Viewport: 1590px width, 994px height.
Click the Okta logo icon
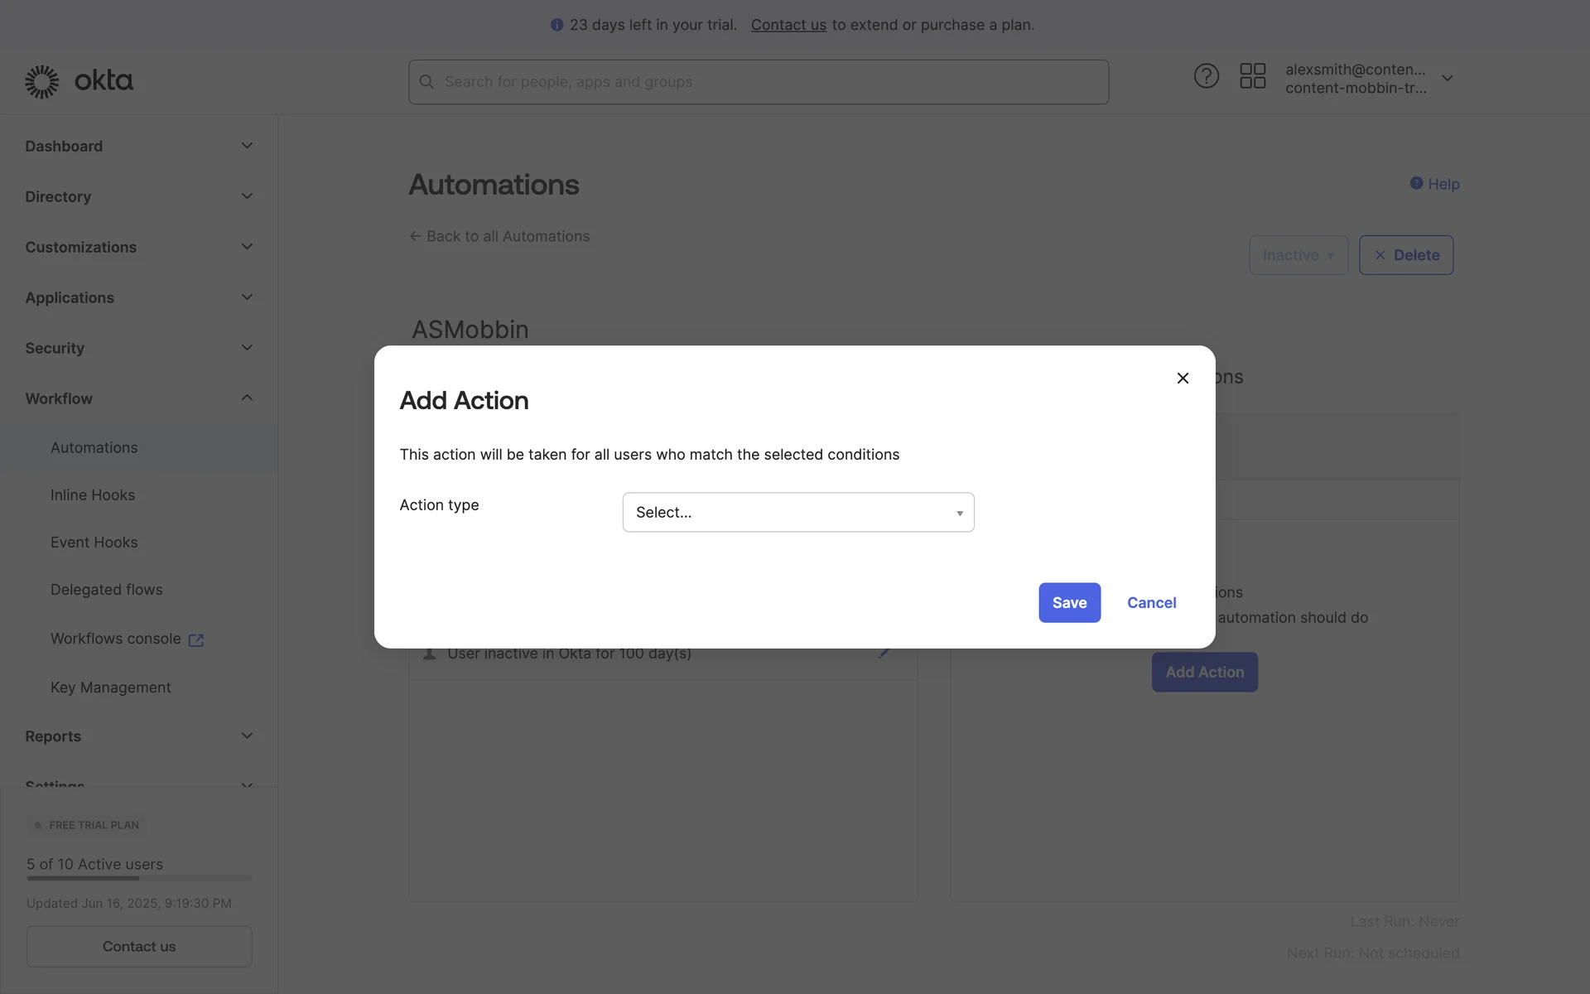[42, 81]
